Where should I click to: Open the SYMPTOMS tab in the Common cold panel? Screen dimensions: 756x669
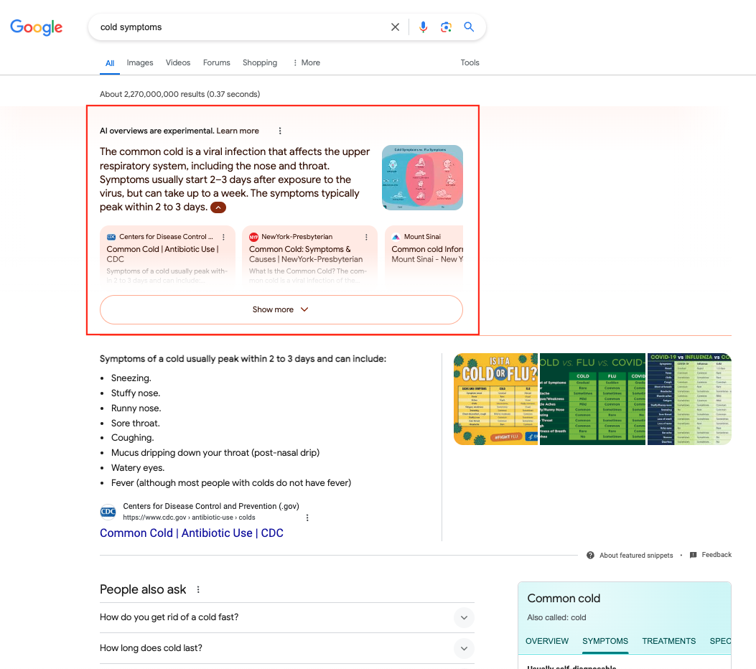[x=605, y=641]
